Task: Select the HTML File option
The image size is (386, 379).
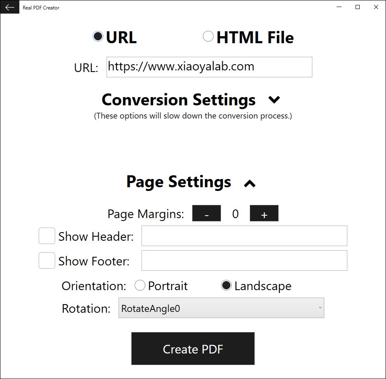Action: coord(208,36)
